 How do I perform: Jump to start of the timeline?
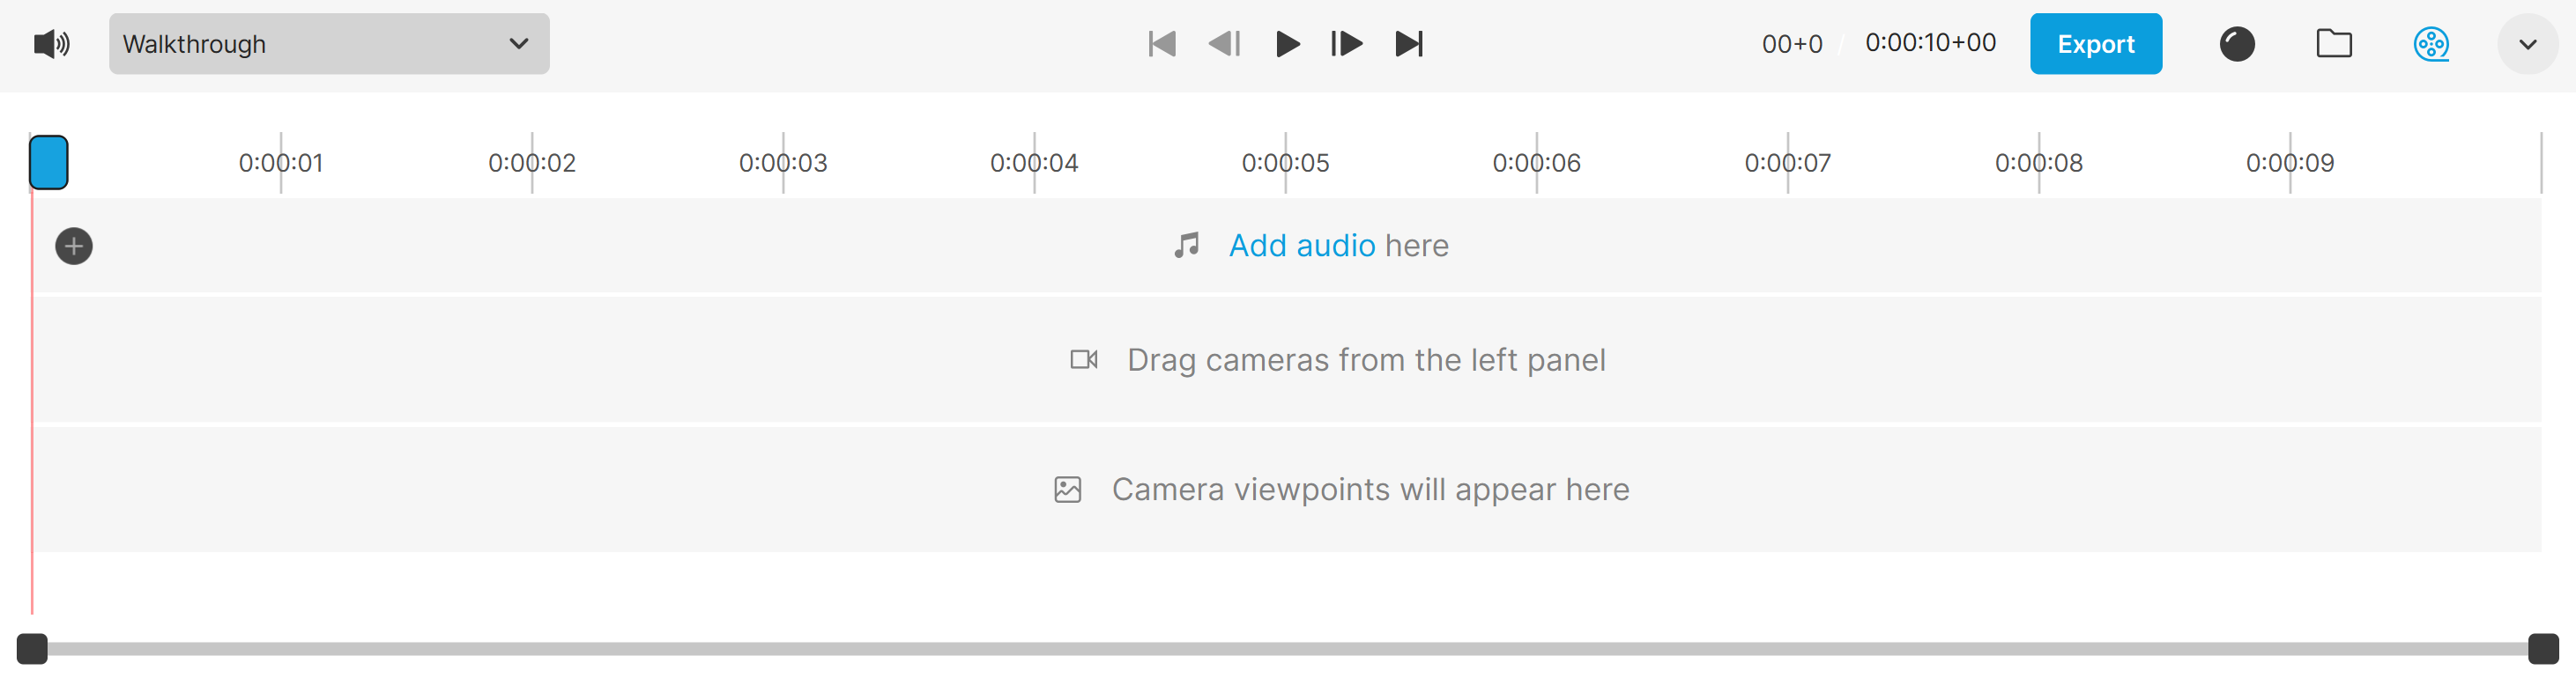[1162, 44]
